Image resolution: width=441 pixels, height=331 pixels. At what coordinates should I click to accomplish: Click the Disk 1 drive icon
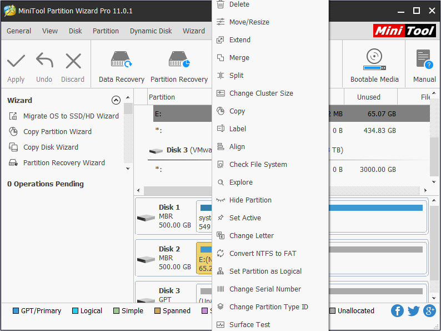pos(146,218)
